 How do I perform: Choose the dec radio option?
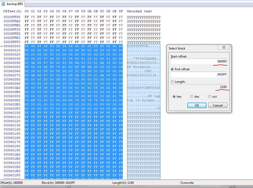pyautogui.click(x=192, y=97)
